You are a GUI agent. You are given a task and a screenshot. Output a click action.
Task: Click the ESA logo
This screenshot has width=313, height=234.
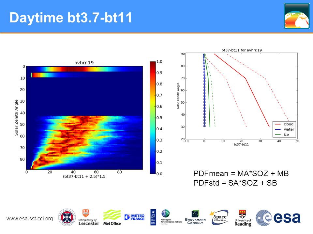pos(278,218)
